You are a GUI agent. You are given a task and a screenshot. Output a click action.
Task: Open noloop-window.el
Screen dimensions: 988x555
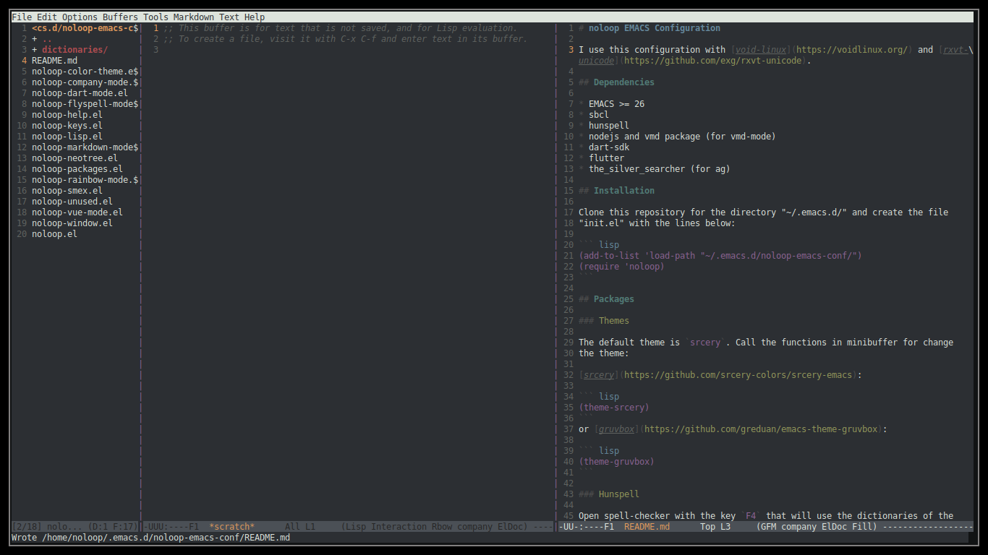(72, 223)
